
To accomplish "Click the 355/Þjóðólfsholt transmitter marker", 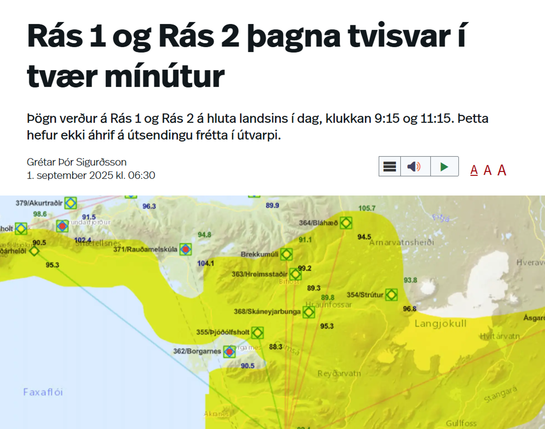I will coord(257,333).
